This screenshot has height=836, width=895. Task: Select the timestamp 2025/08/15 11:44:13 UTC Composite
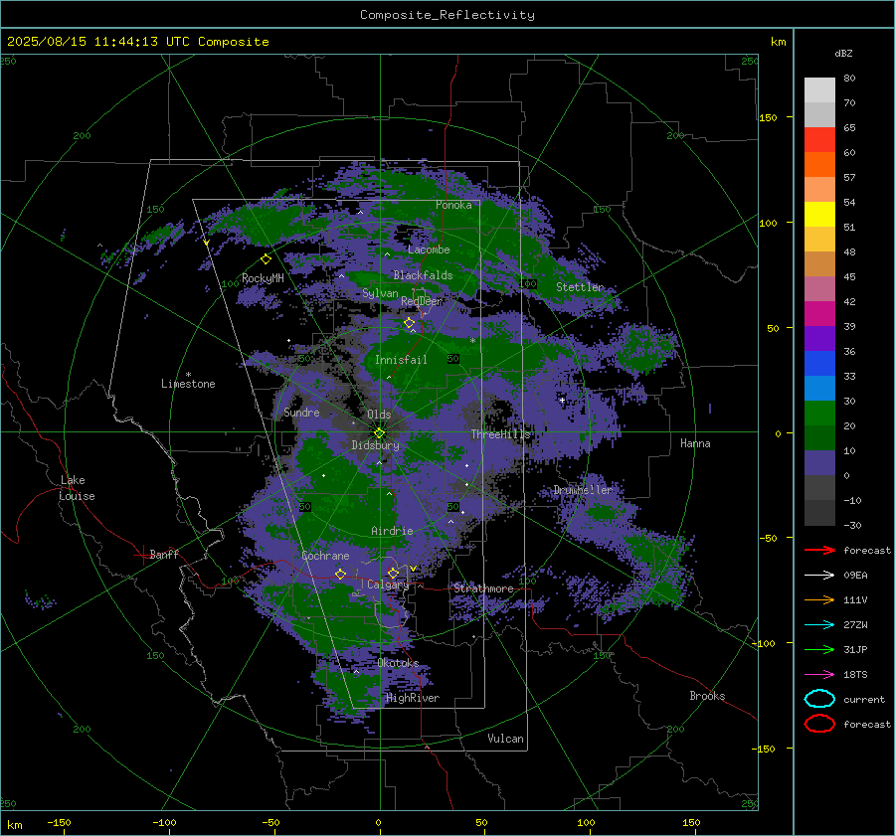point(137,42)
